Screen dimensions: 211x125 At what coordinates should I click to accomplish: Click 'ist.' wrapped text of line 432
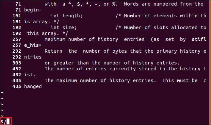[30, 75]
